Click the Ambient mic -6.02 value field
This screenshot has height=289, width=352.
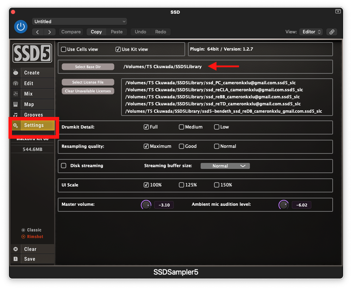click(302, 205)
